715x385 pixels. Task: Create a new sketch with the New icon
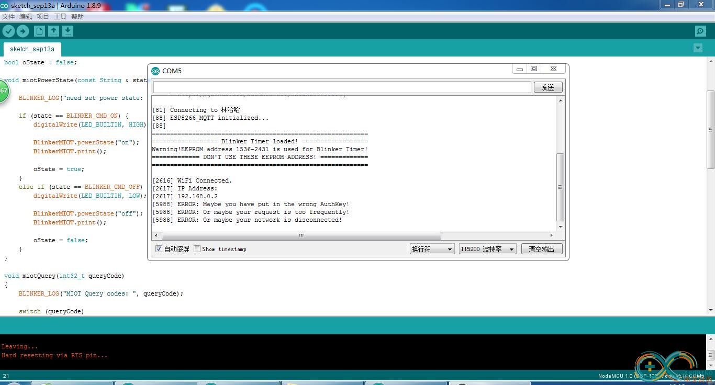pyautogui.click(x=39, y=31)
